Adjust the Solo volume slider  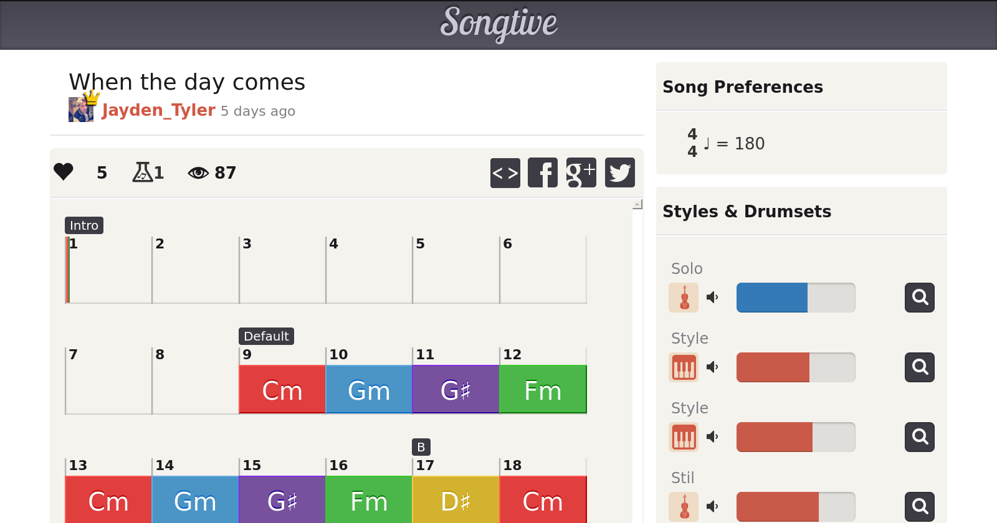[795, 298]
